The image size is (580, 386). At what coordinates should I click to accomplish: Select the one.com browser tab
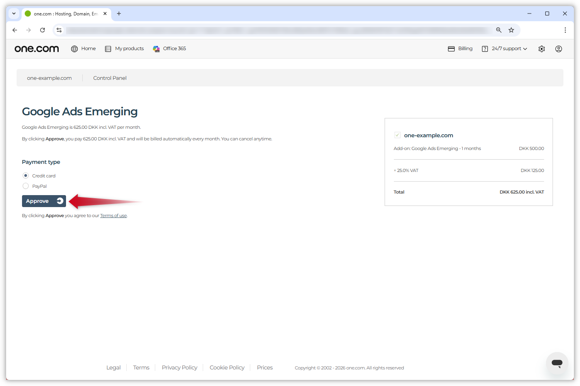click(x=66, y=13)
